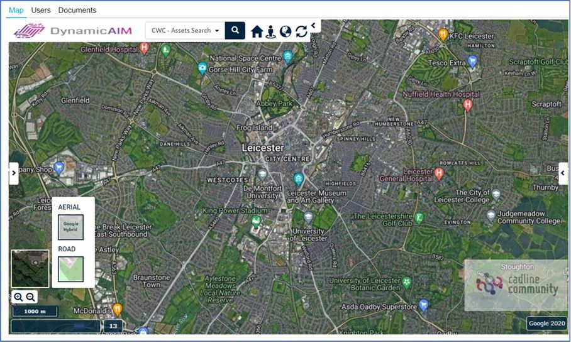This screenshot has width=571, height=343.
Task: Click the zoom level 13 indicator
Action: (x=113, y=326)
